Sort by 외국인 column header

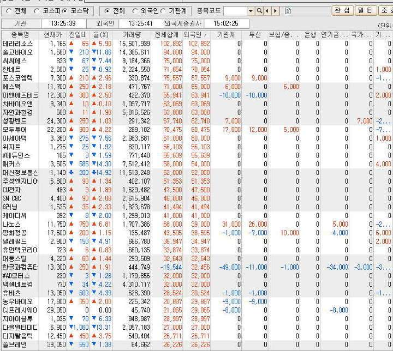(x=196, y=34)
